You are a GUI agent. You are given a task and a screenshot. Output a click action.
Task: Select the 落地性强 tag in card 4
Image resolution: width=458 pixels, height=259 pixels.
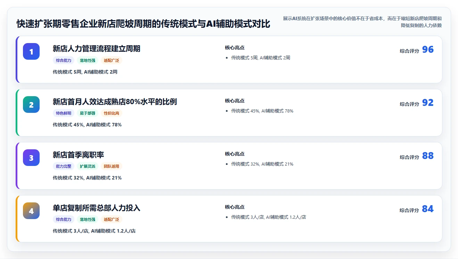(x=88, y=219)
